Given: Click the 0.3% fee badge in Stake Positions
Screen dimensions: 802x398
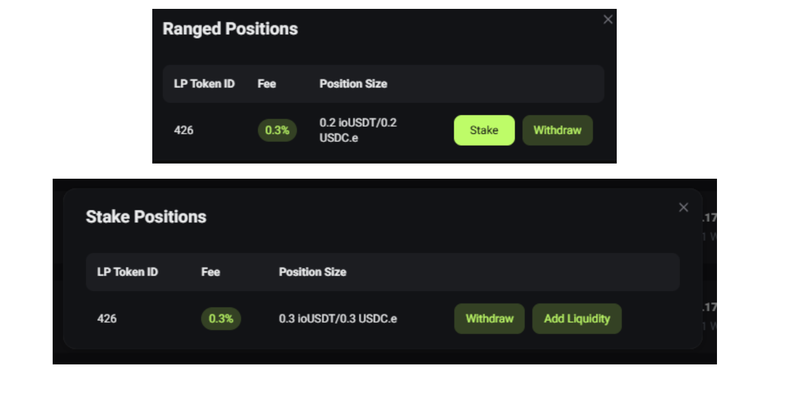Looking at the screenshot, I should (221, 318).
